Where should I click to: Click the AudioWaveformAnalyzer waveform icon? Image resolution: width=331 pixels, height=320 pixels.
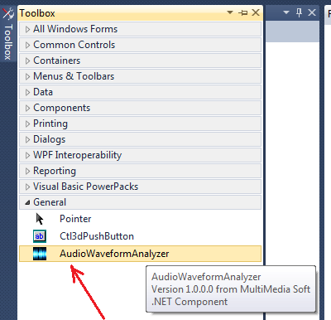(40, 254)
